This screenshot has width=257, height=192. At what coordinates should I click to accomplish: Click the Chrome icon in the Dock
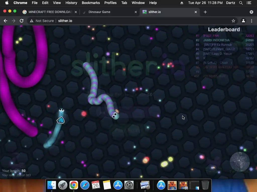(x=74, y=185)
